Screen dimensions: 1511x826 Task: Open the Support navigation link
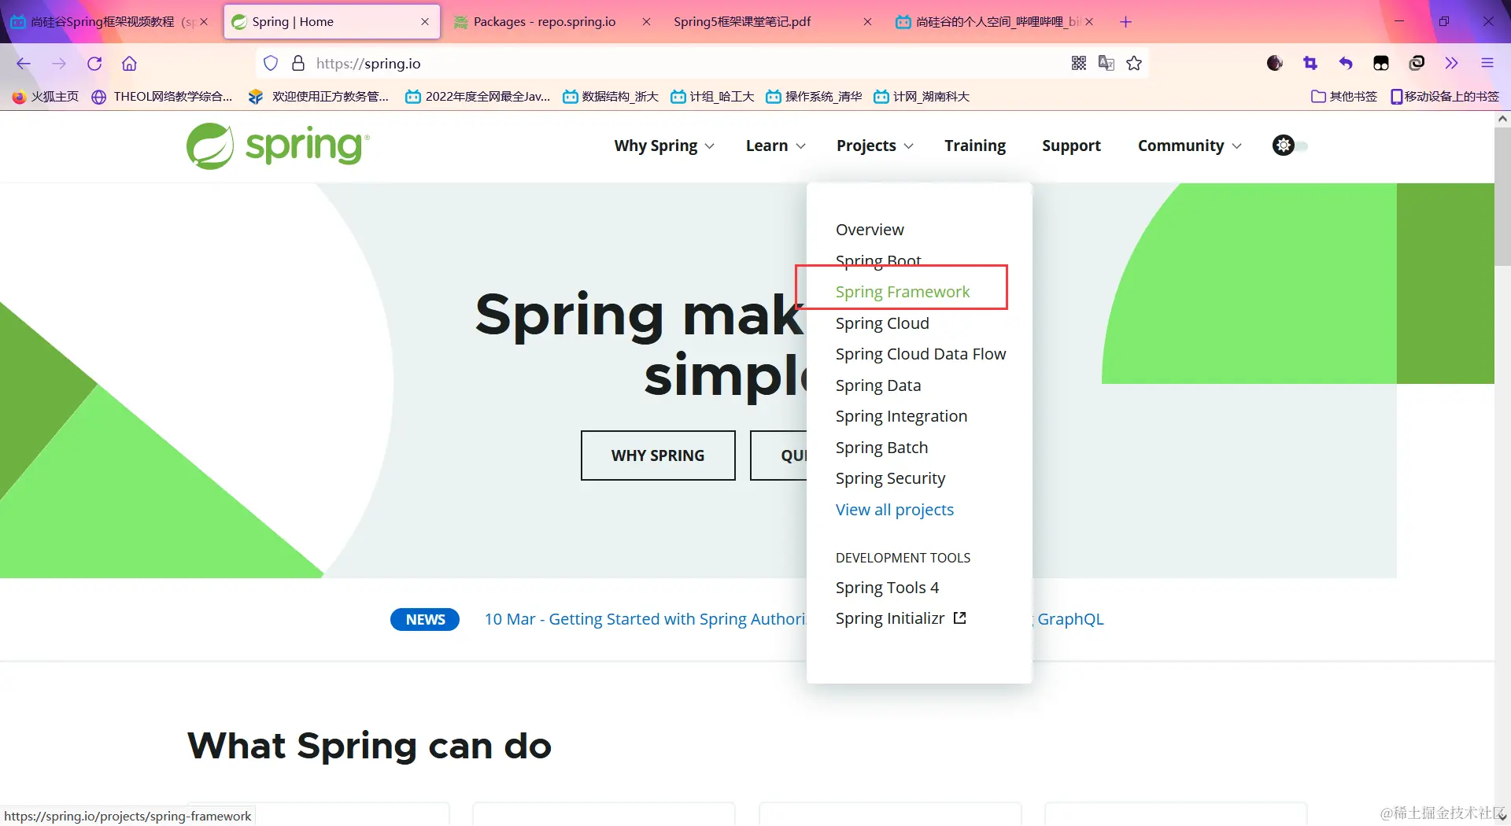point(1071,146)
